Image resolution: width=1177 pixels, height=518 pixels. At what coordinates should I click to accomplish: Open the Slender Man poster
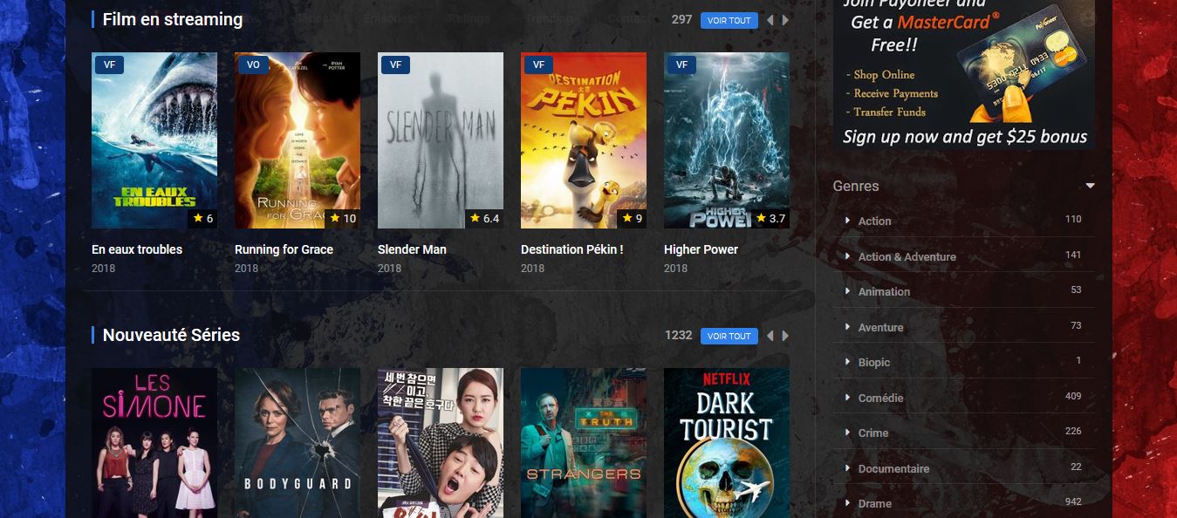(x=441, y=140)
